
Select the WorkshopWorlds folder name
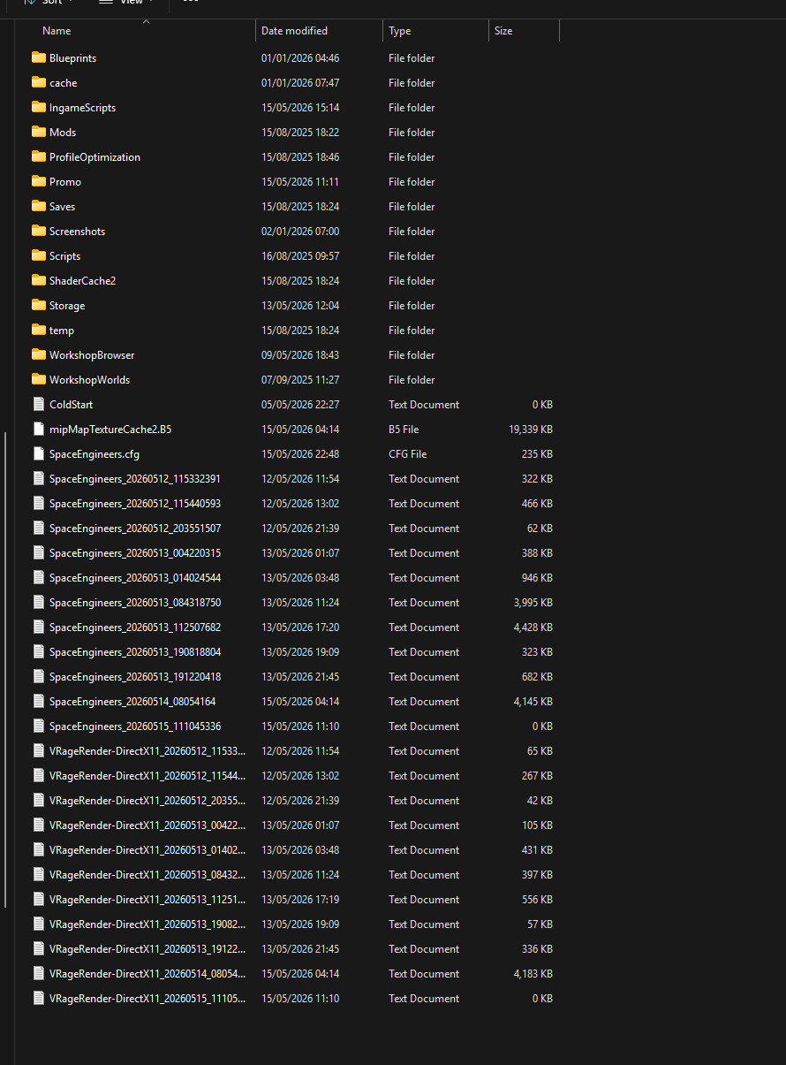tap(90, 379)
